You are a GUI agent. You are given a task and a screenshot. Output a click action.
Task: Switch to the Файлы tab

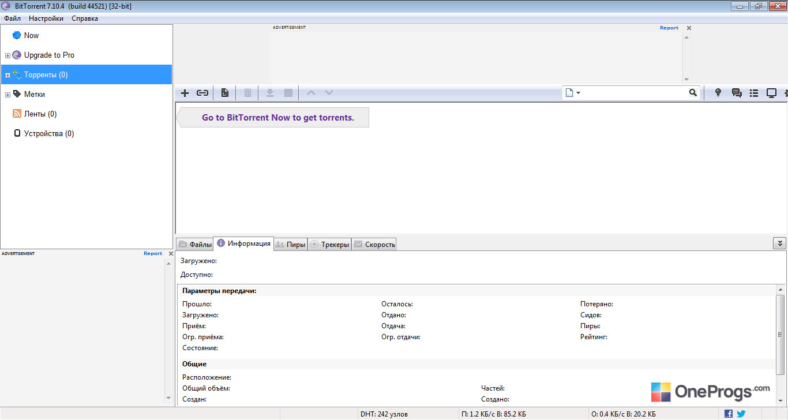(x=195, y=245)
